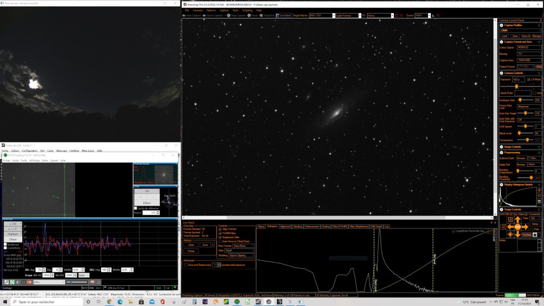
Task: Click PHD2 begin guiding crosshair icon
Action: (x=23, y=282)
